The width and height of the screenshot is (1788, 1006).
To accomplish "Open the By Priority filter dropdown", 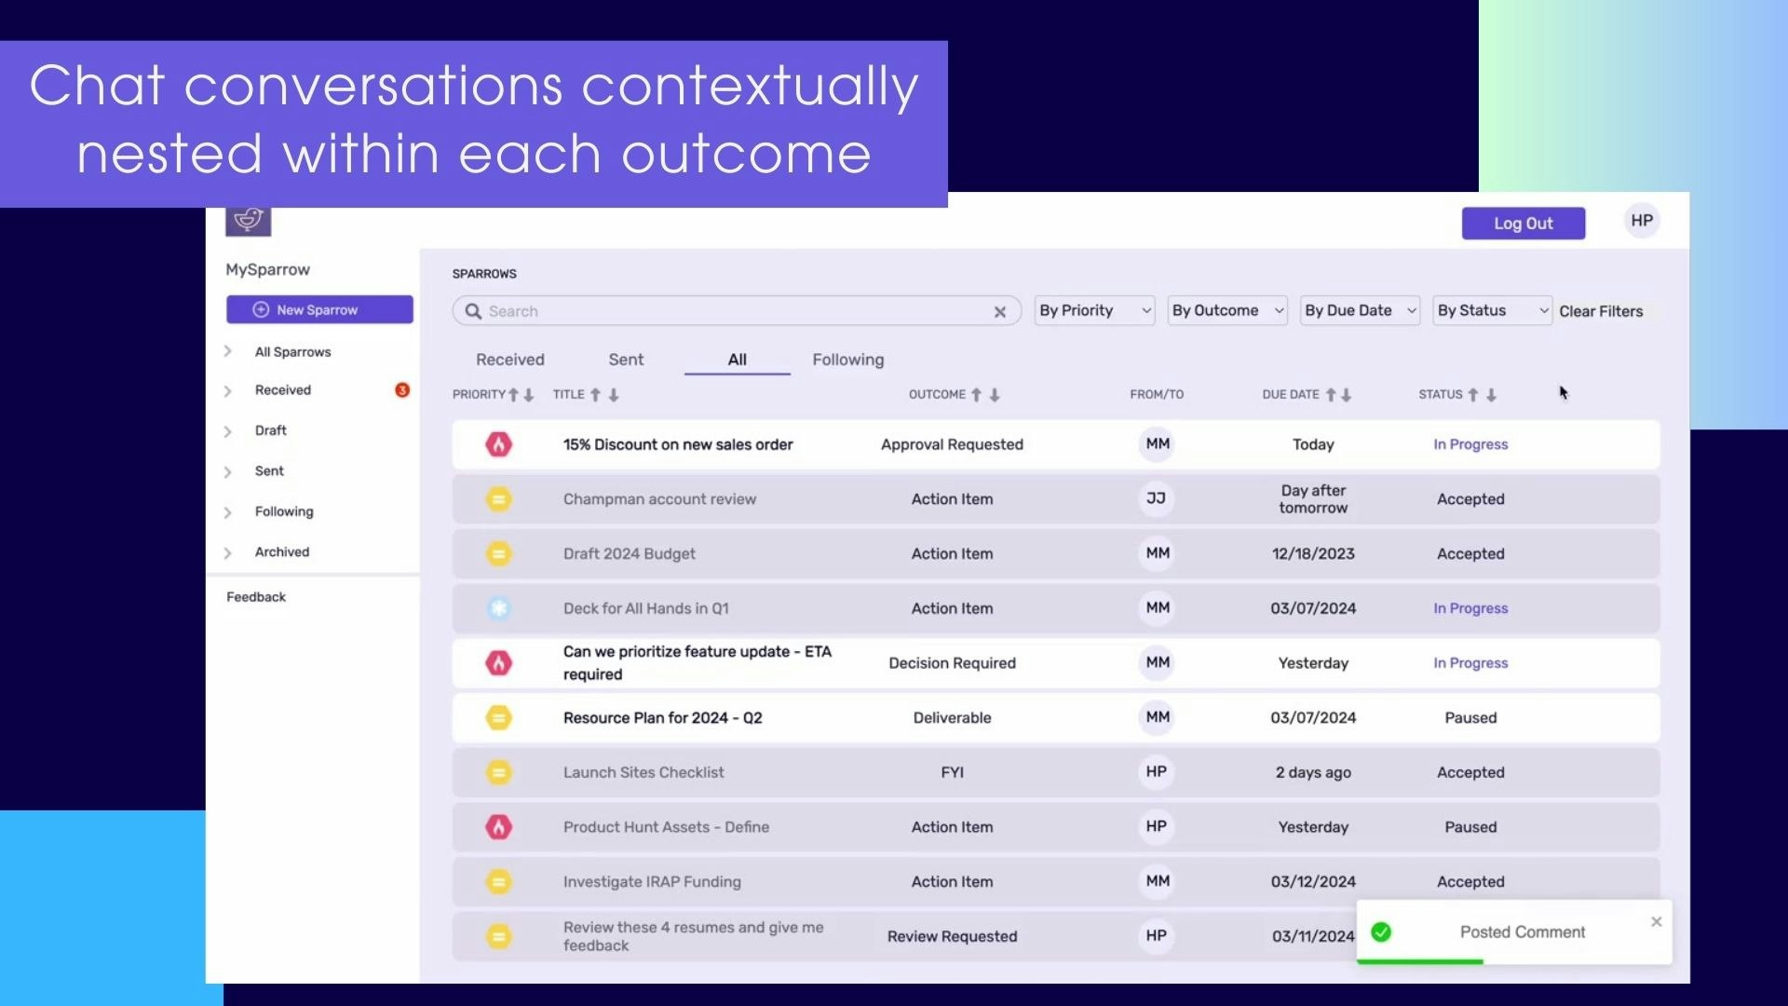I will [1094, 311].
